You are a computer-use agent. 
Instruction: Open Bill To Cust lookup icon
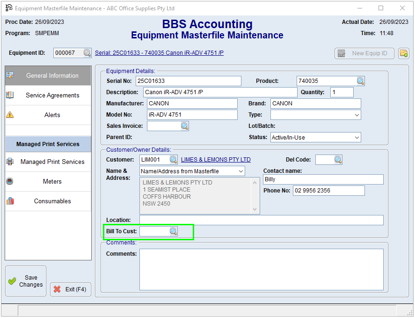tap(173, 231)
